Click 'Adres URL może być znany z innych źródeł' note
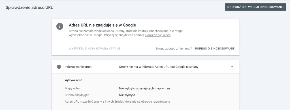 (118, 102)
